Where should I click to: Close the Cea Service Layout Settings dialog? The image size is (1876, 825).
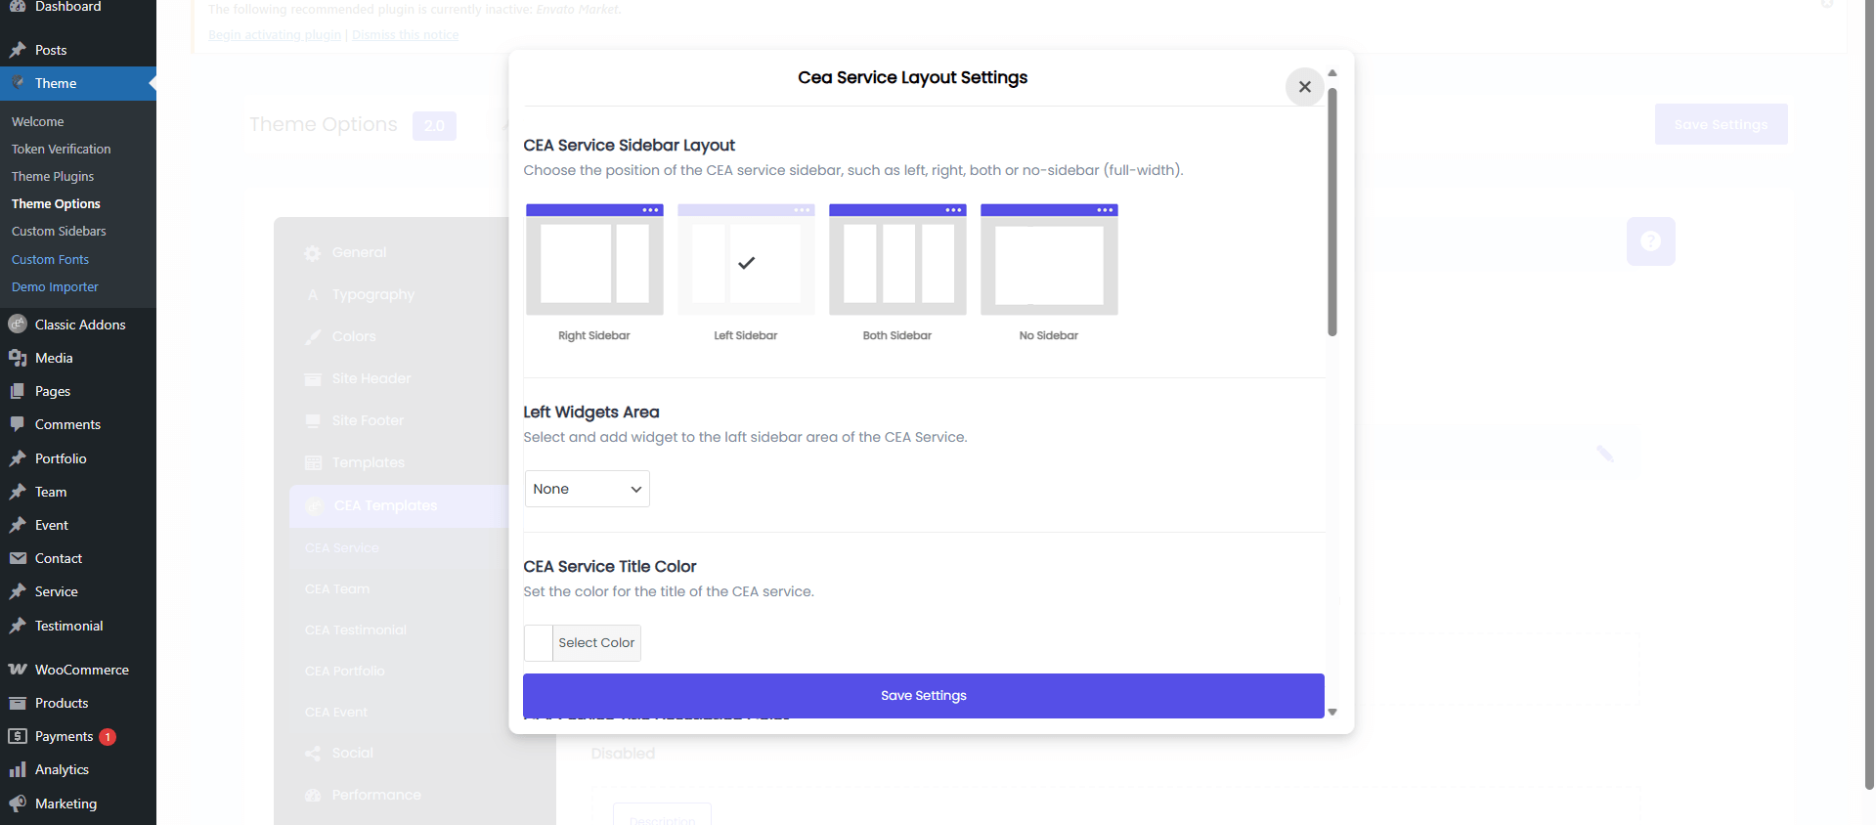(1304, 87)
